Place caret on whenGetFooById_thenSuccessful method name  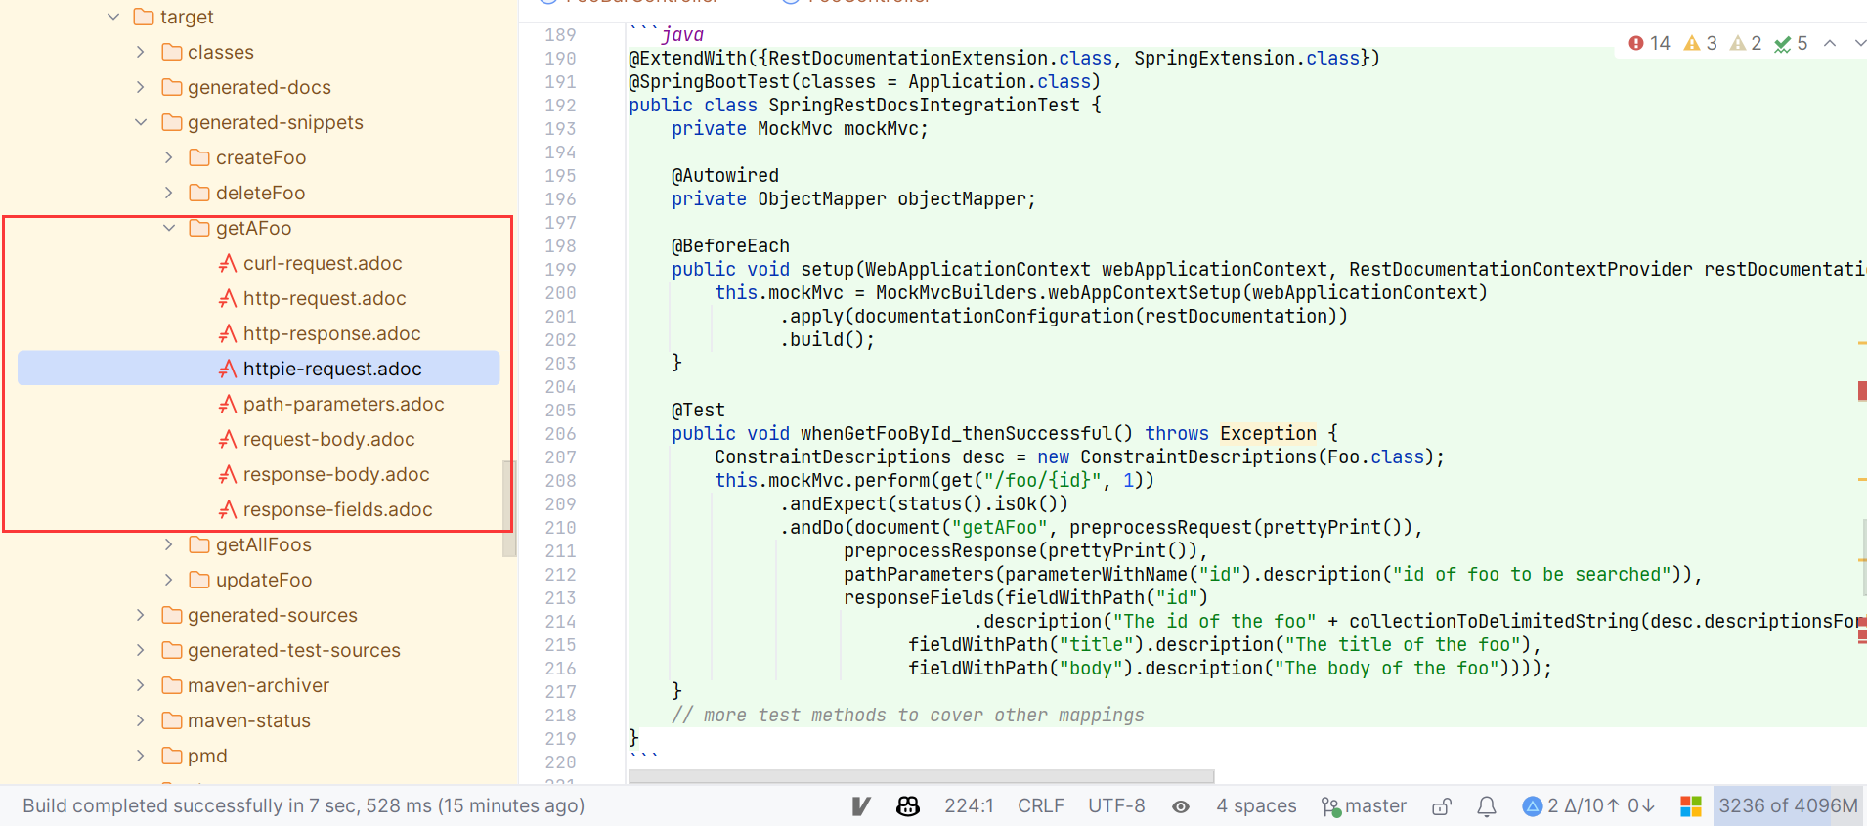click(x=956, y=433)
